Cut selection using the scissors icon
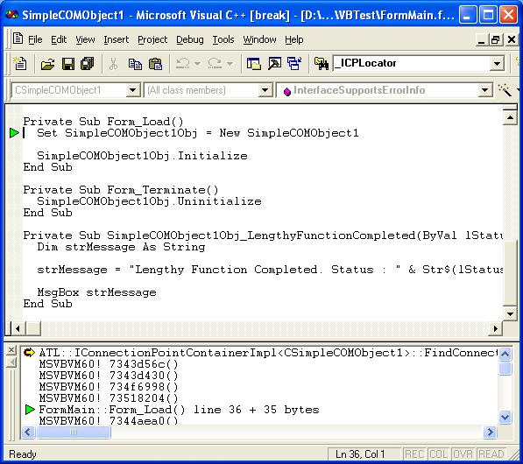 click(113, 63)
